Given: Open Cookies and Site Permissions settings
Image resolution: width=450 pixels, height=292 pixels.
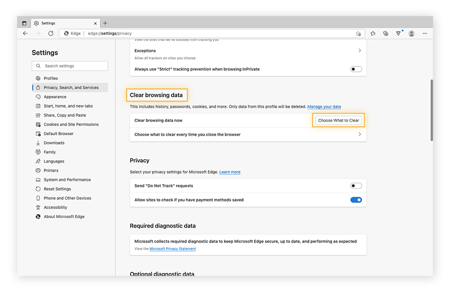Looking at the screenshot, I should point(38,124).
